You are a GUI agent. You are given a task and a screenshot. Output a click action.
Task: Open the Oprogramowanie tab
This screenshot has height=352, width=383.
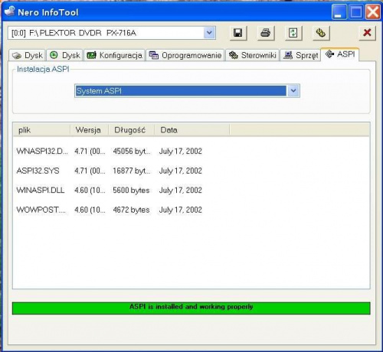pos(185,55)
